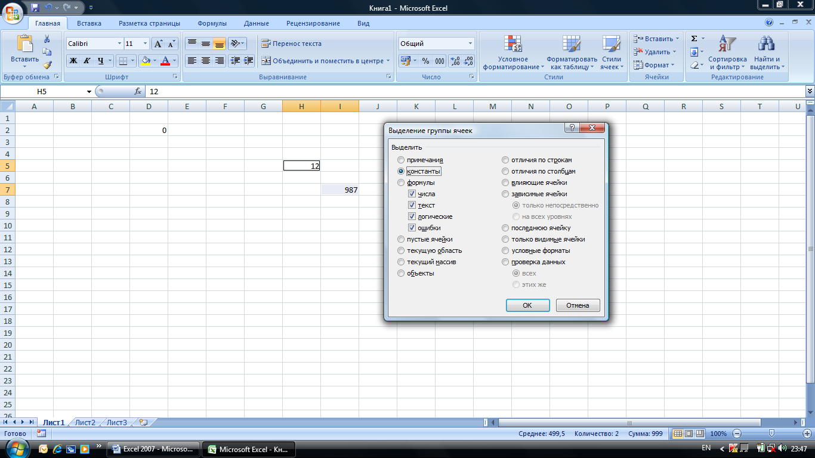Select the примечания radio option
Image resolution: width=815 pixels, height=458 pixels.
coord(401,160)
